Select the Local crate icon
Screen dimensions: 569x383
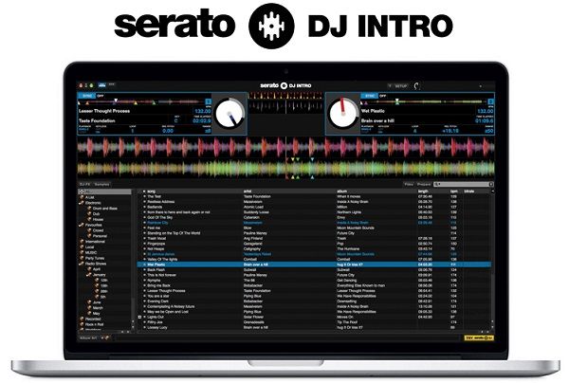82,247
